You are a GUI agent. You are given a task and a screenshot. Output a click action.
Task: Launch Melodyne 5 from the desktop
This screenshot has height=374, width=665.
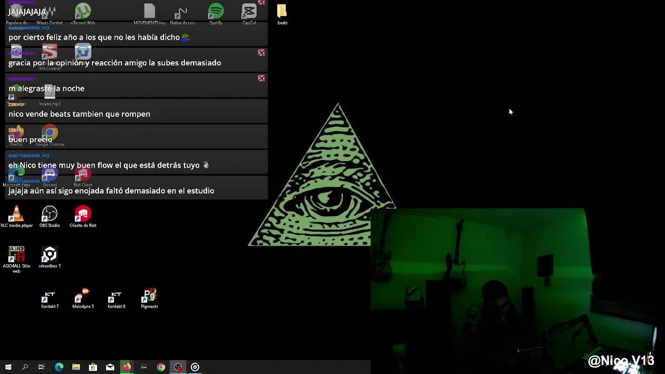click(83, 299)
